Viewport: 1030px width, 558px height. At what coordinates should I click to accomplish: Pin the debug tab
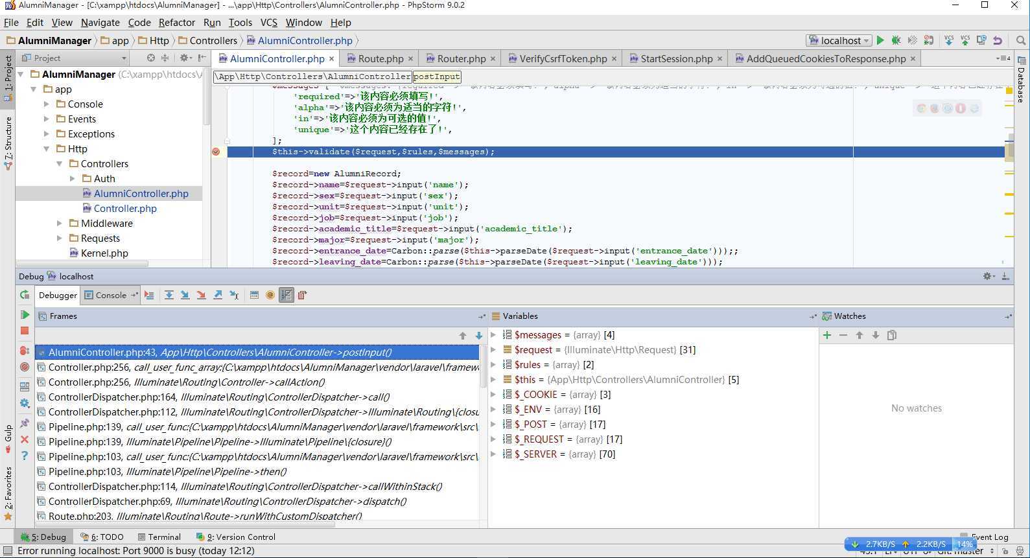coord(25,423)
